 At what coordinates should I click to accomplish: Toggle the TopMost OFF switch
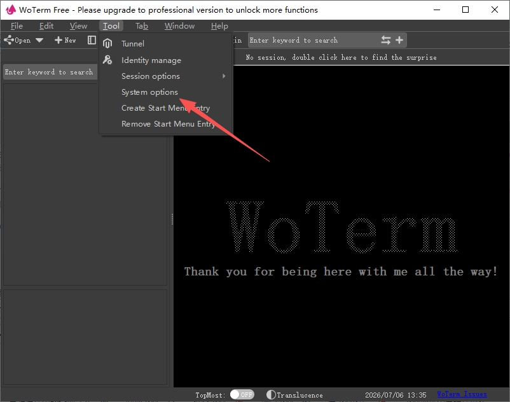[x=242, y=394]
